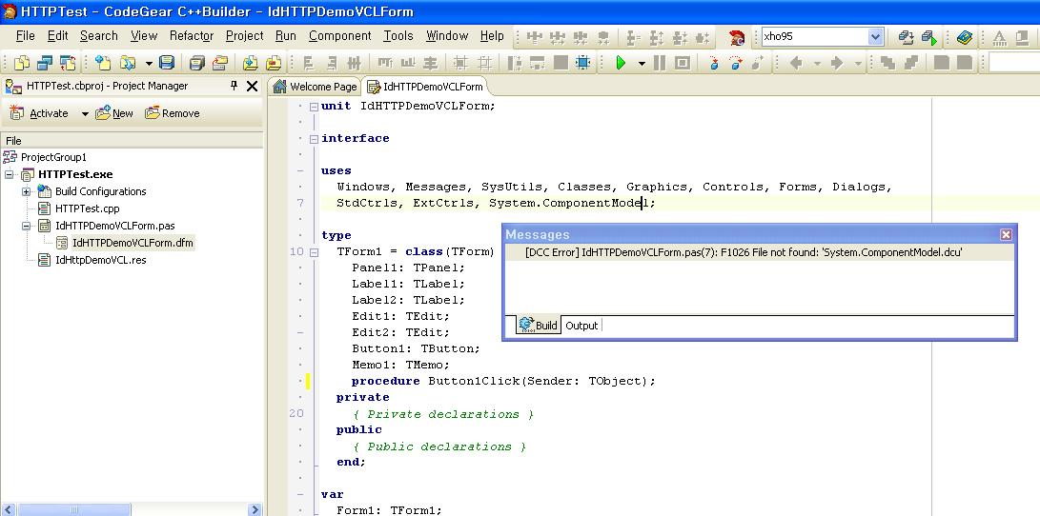Click the Help contents book icon

(965, 37)
